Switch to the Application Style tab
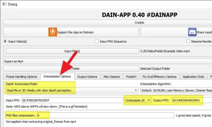Screen dimensions: 212x127 pyautogui.click(x=193, y=77)
